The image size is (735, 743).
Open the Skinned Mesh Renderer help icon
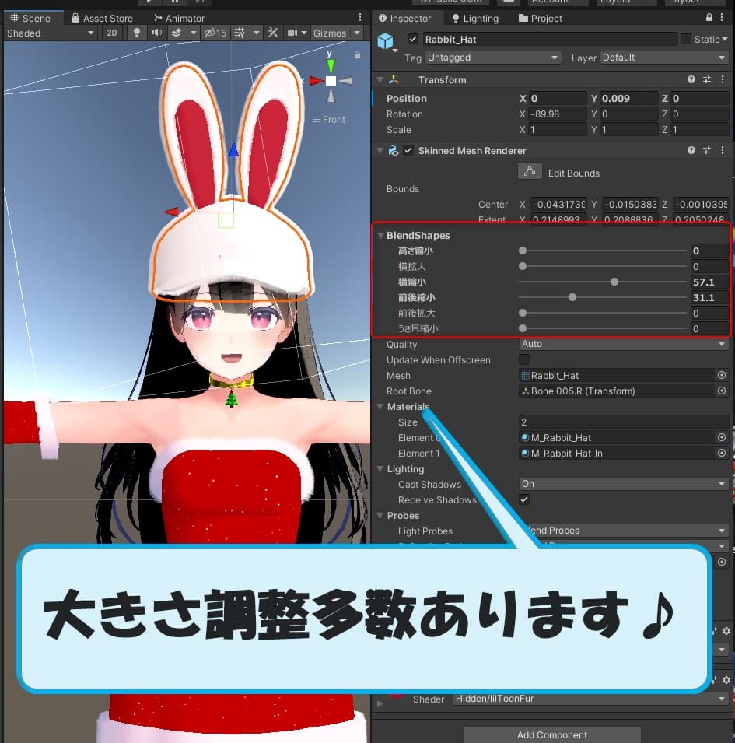[x=691, y=150]
